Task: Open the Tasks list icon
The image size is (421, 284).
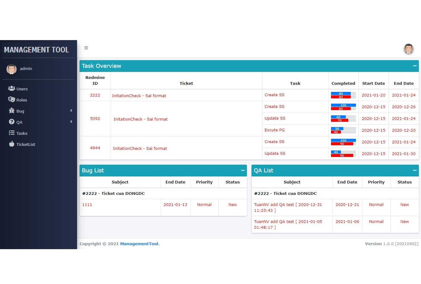Action: (12, 133)
